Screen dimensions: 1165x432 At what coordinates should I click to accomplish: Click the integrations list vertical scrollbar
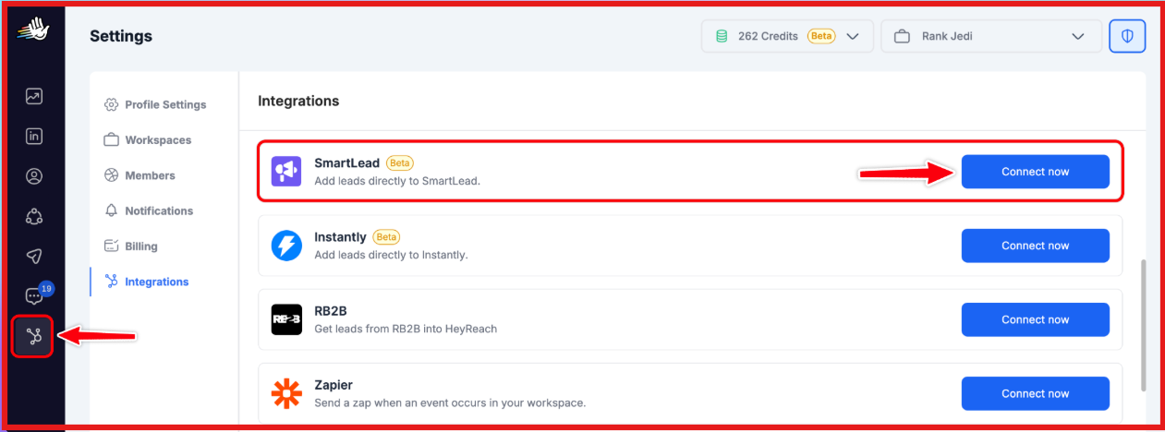coord(1144,324)
